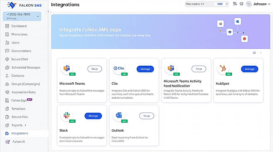Open Automation Rules menu item
The image size is (273, 152).
pos(24,92)
